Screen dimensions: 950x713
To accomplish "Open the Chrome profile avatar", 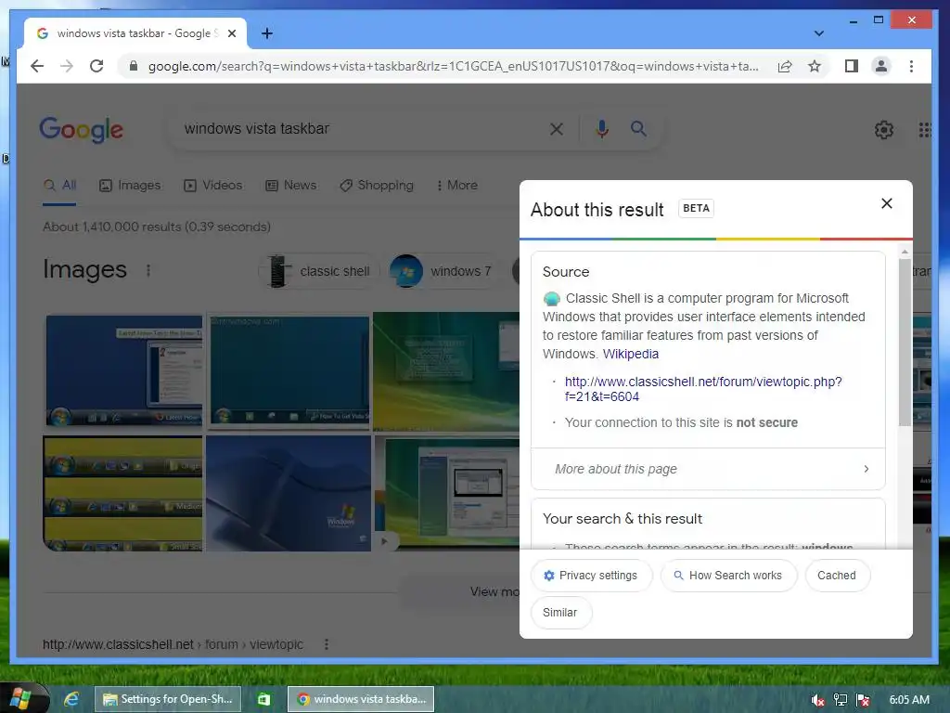I will click(881, 66).
